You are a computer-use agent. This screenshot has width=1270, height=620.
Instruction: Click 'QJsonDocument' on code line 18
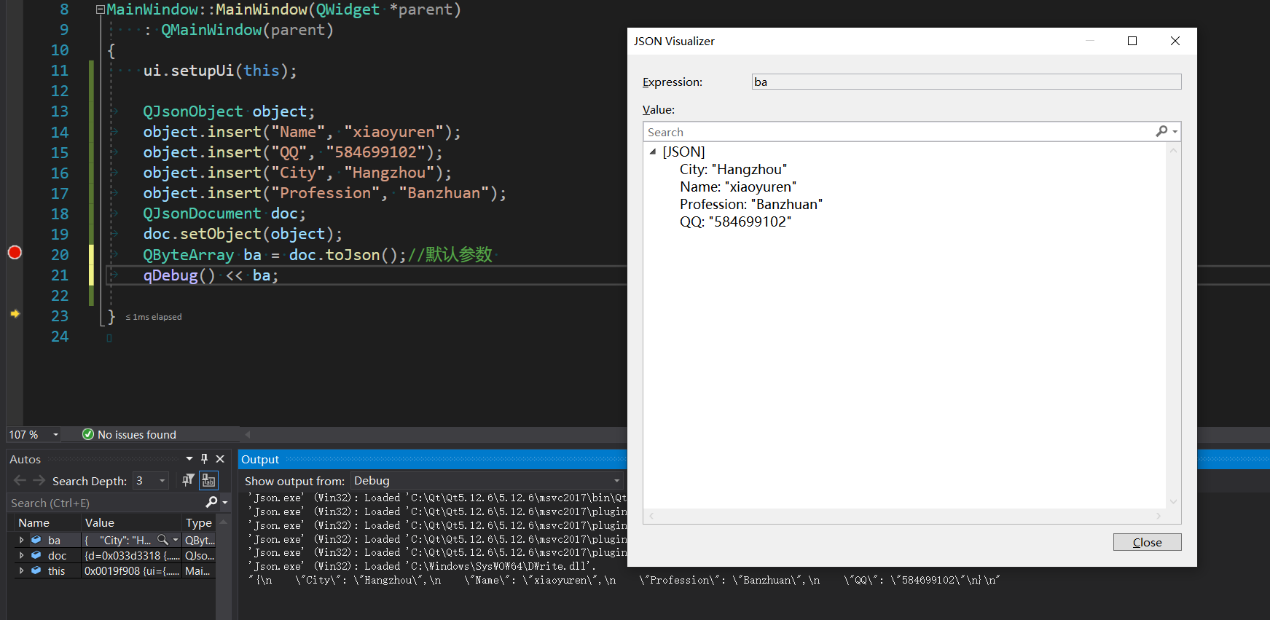click(x=202, y=213)
